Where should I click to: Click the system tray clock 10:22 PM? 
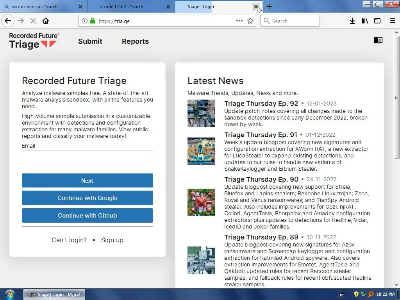click(x=385, y=294)
